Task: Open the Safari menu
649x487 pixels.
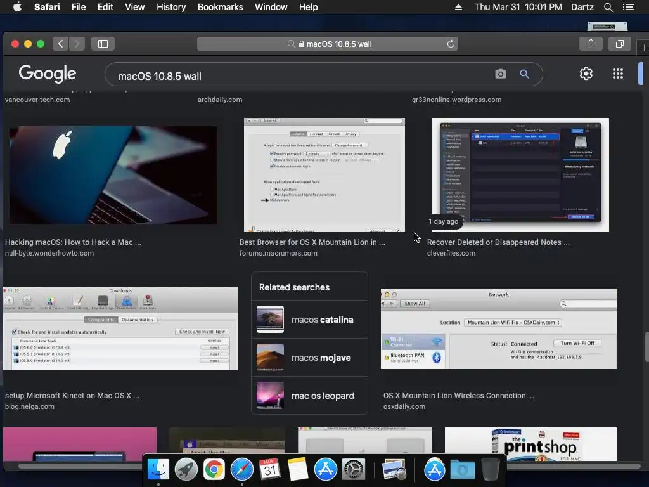Action: coord(47,7)
